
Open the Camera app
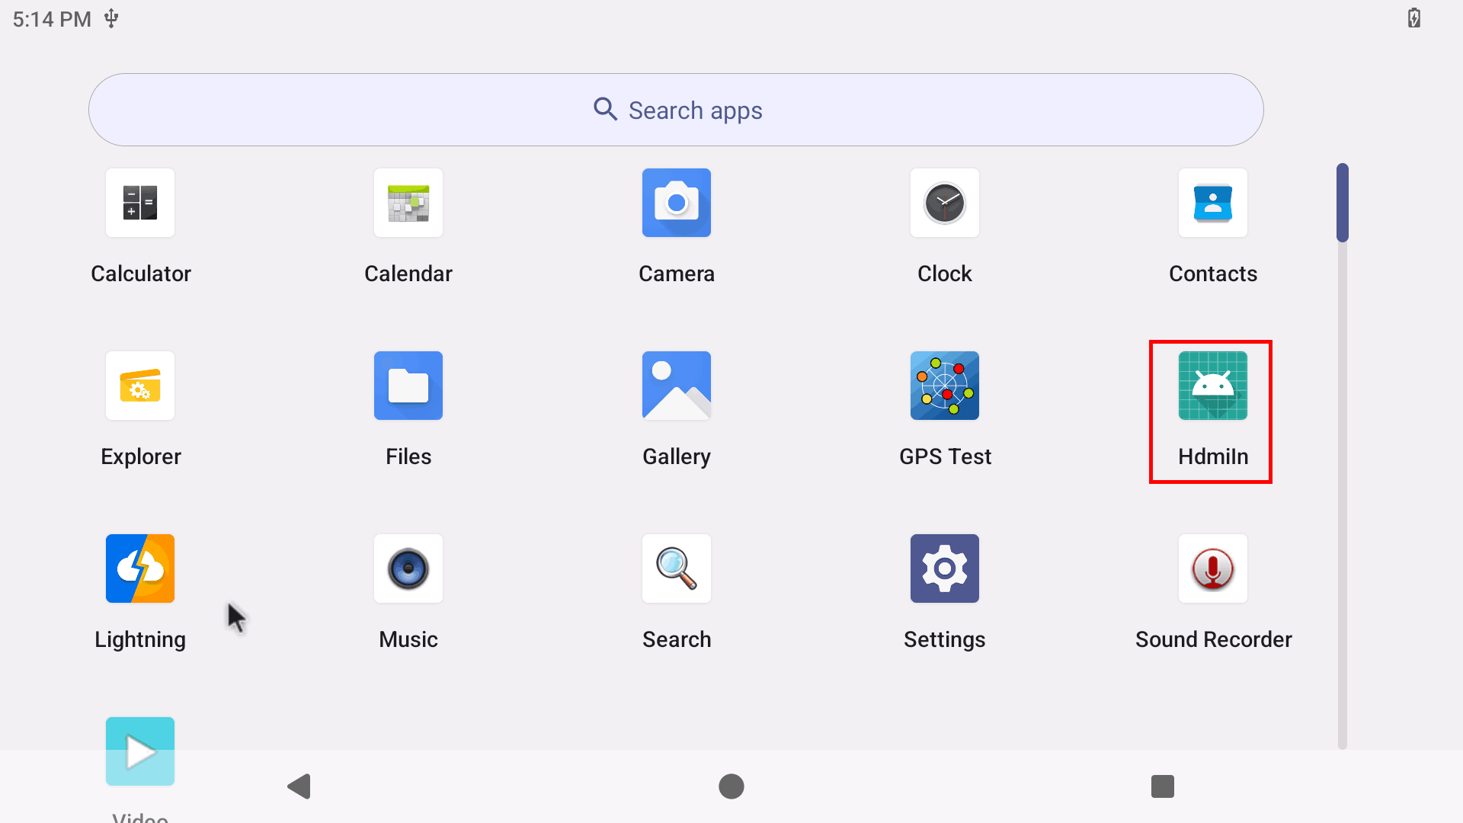[x=677, y=203]
